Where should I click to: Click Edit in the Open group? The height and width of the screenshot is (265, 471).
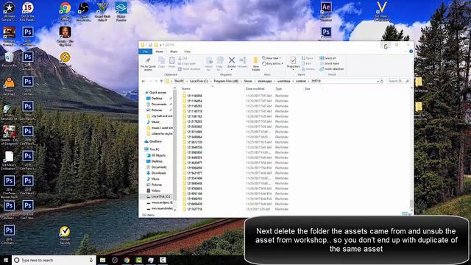click(307, 63)
